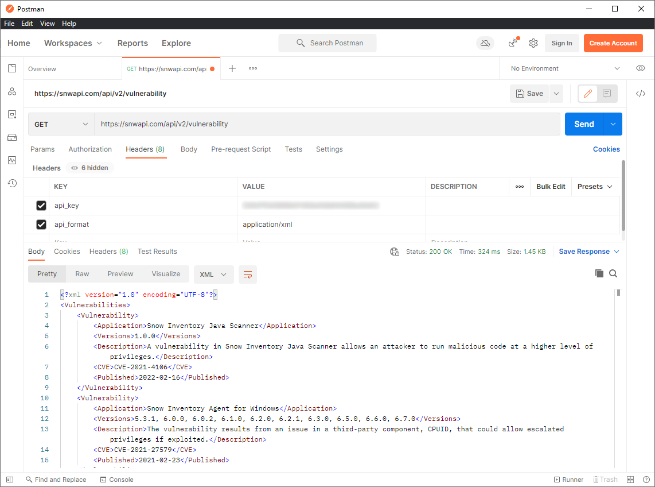
Task: Search the response with magnifier icon
Action: [613, 274]
